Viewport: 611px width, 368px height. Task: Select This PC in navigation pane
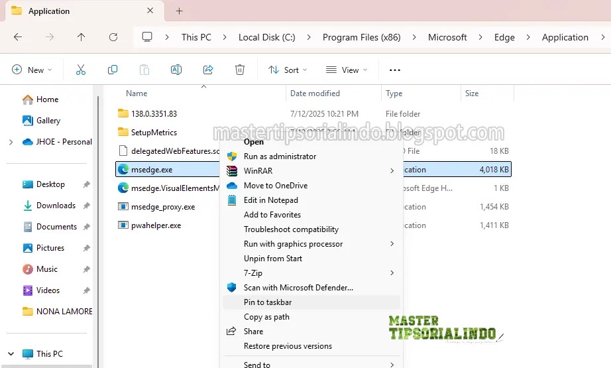42,354
